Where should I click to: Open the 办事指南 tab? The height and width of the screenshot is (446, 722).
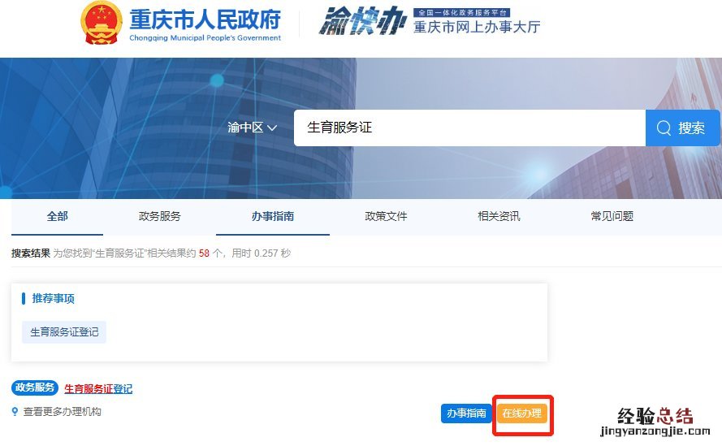click(273, 217)
